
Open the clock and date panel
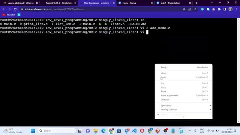click(227, 131)
